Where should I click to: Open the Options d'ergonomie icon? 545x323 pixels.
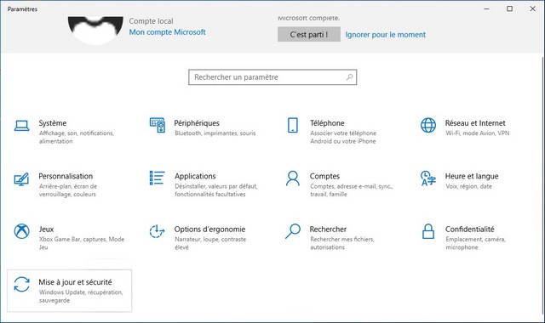[157, 231]
